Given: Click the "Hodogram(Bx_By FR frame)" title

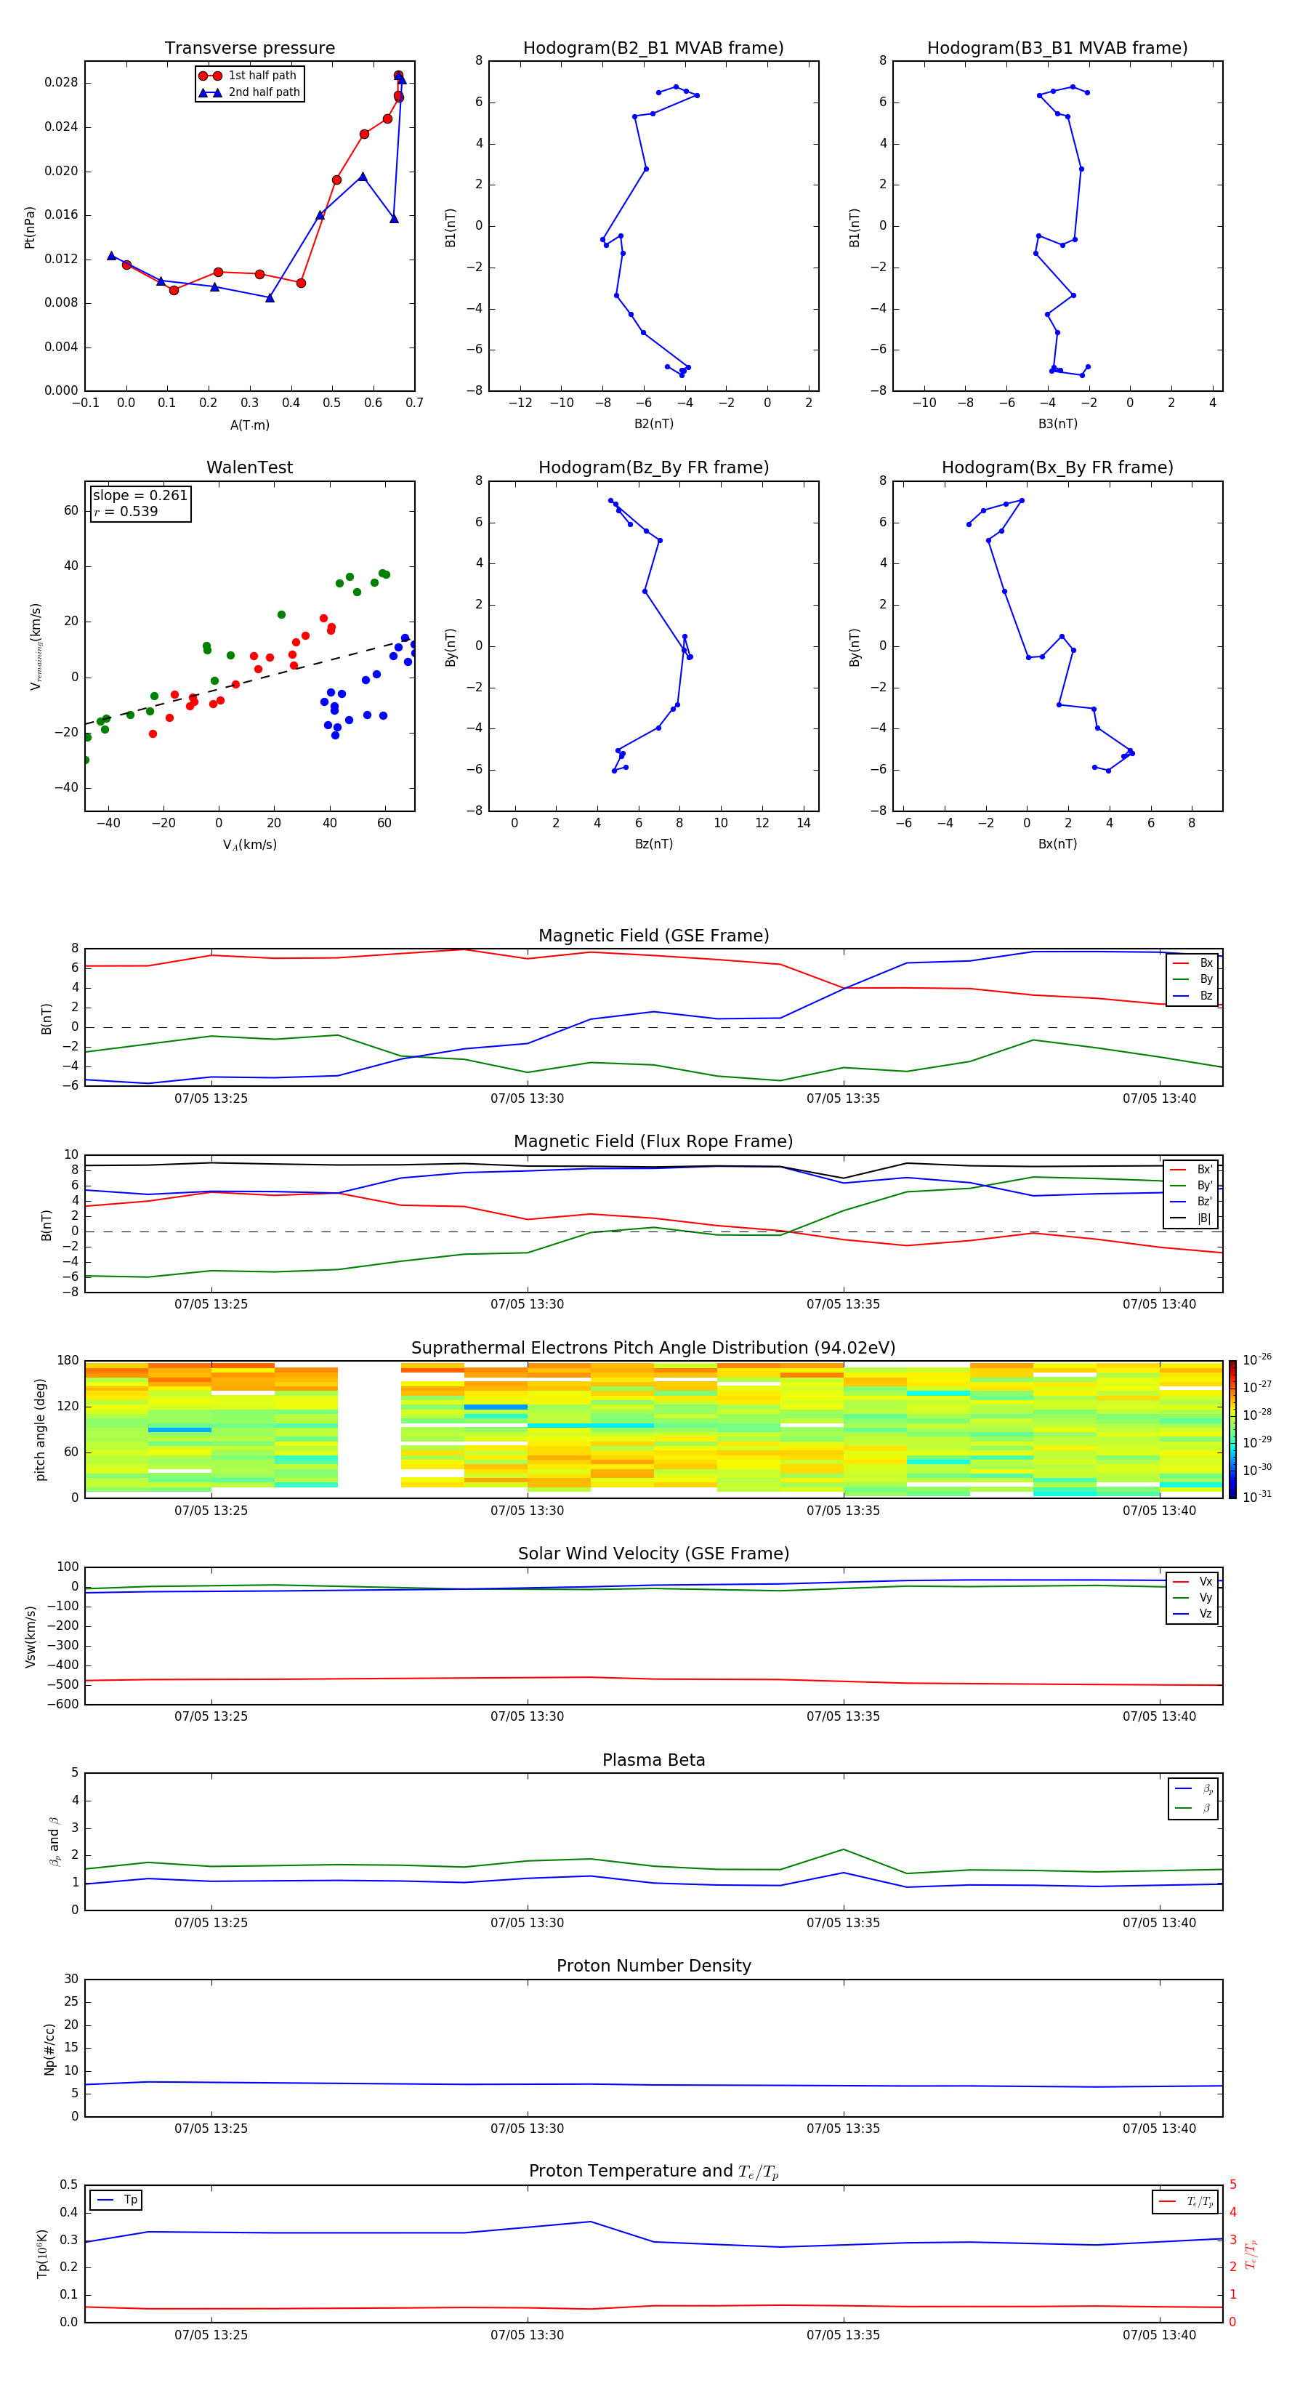Looking at the screenshot, I should (x=1057, y=467).
